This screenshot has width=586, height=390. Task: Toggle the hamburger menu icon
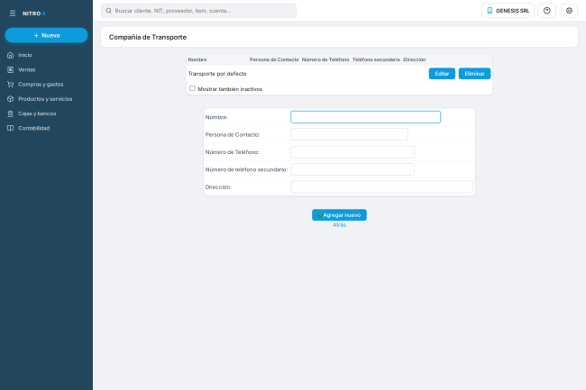(13, 14)
